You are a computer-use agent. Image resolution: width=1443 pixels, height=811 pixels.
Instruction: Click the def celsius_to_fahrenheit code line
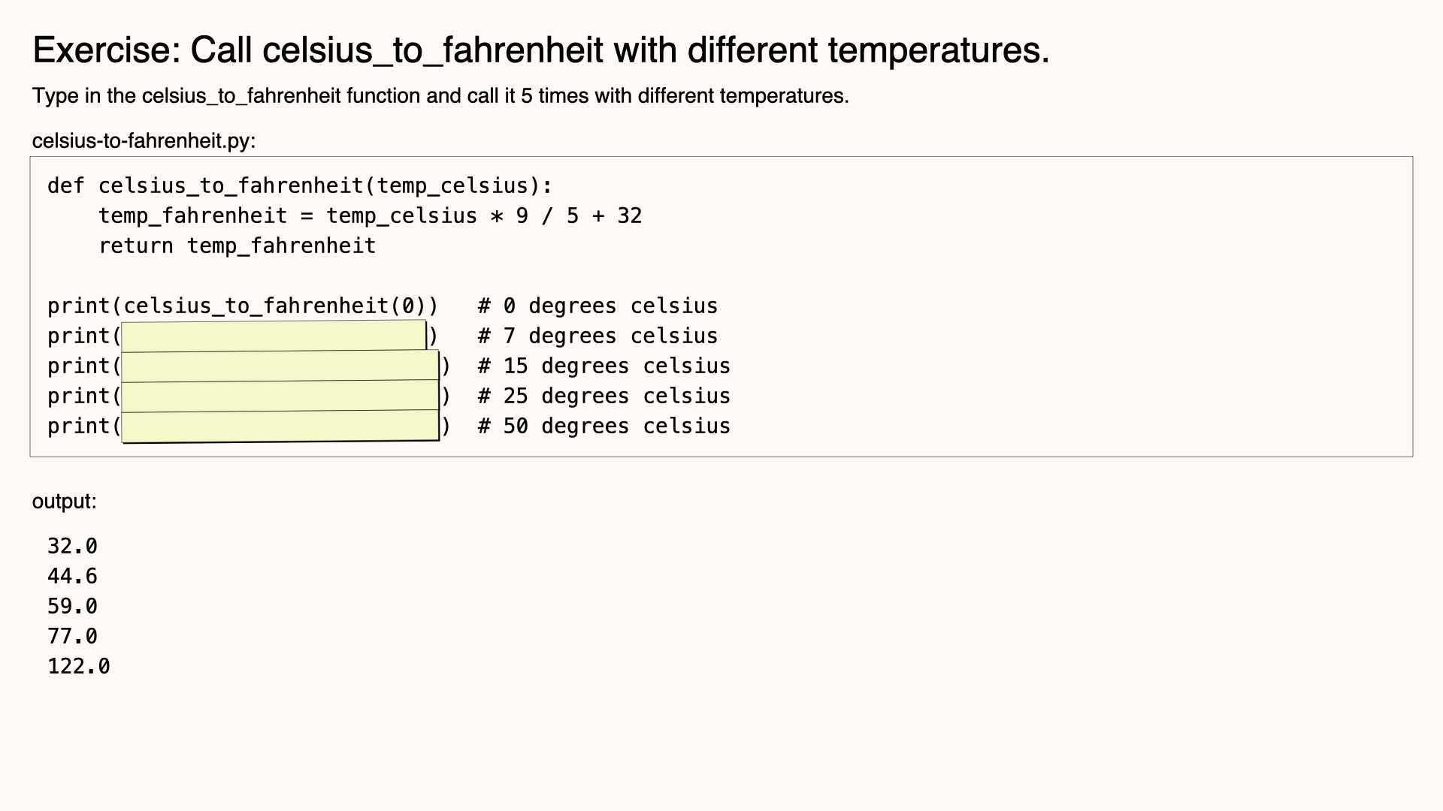click(x=300, y=185)
